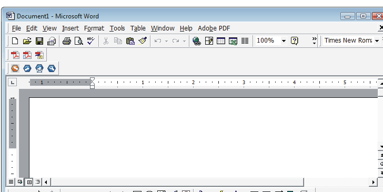Expand the 100% zoom dropdown arrow
The image size is (383, 192).
284,41
